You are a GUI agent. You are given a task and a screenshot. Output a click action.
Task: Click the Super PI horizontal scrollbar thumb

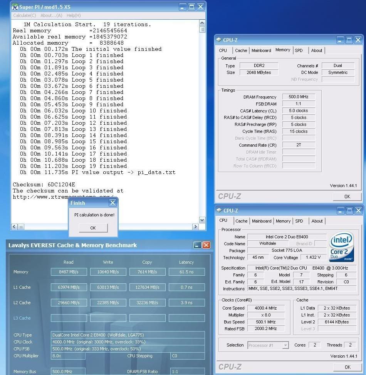pos(21,226)
